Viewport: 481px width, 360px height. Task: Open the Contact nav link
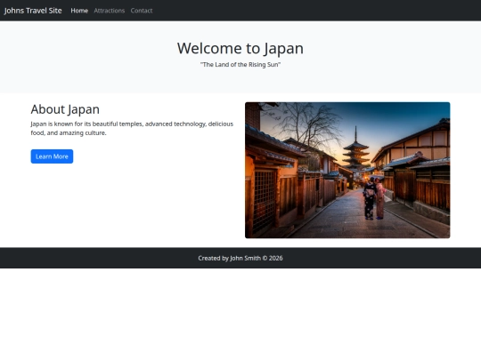coord(142,11)
